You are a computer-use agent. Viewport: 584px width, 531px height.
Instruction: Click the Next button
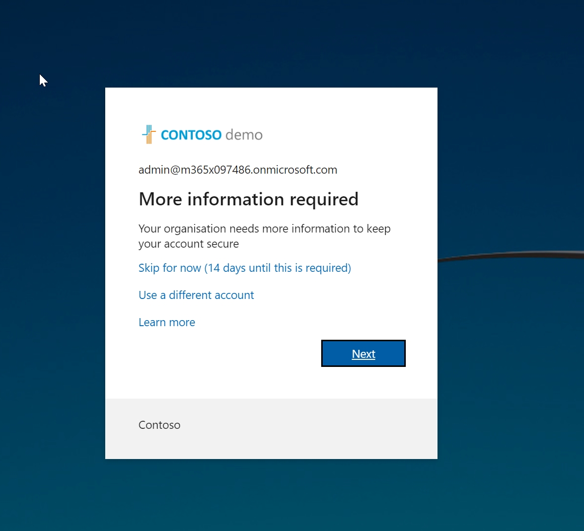363,353
